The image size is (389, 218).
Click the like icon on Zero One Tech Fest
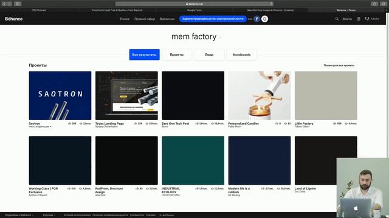click(x=197, y=124)
